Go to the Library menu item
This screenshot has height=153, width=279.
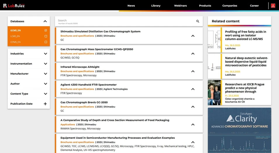[156, 6]
